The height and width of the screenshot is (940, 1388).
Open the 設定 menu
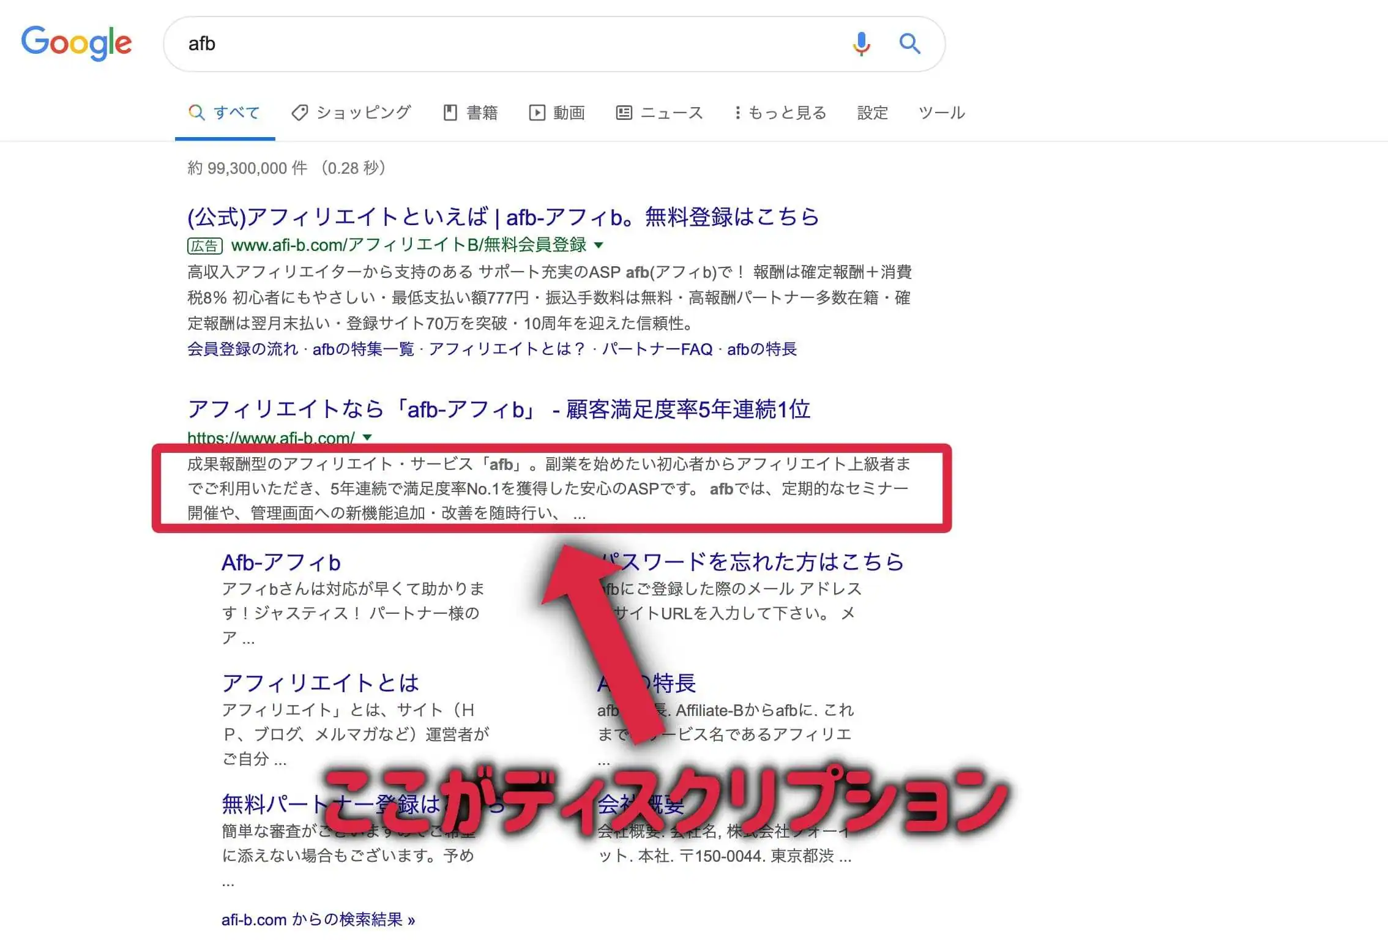[872, 113]
